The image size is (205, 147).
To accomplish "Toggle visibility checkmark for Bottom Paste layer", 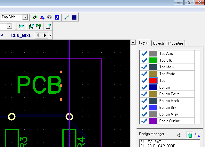I will 144,94.
